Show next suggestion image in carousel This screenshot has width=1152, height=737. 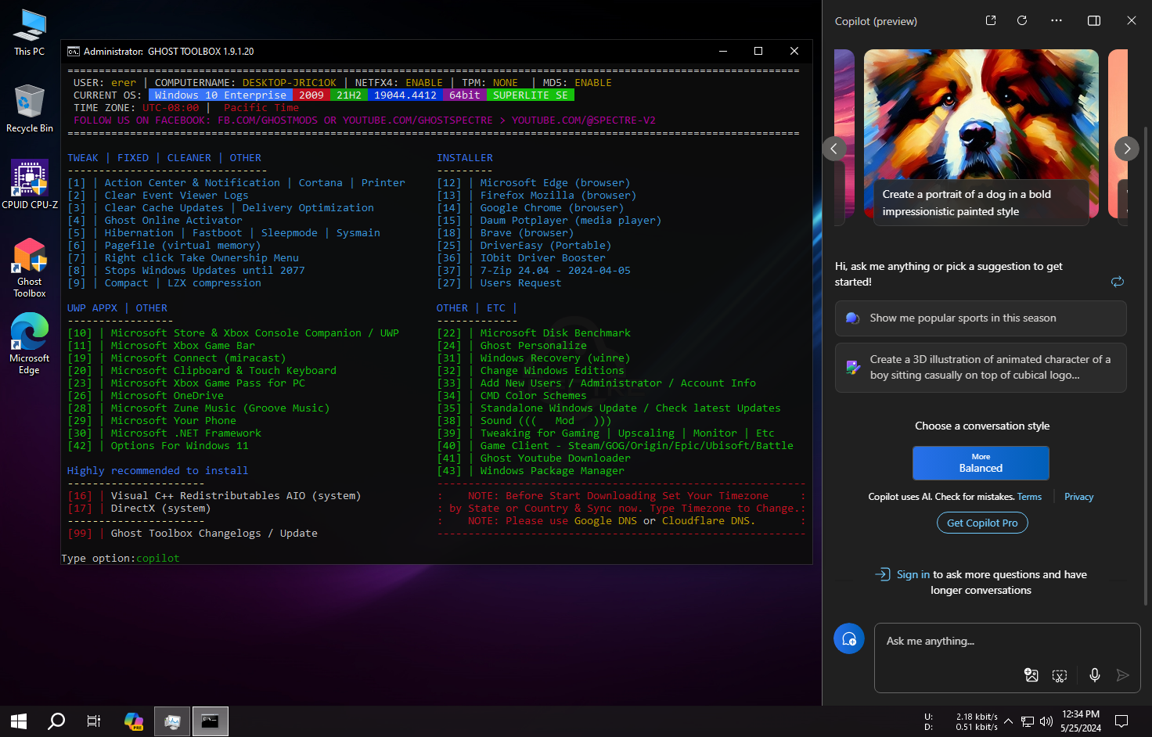[1127, 149]
